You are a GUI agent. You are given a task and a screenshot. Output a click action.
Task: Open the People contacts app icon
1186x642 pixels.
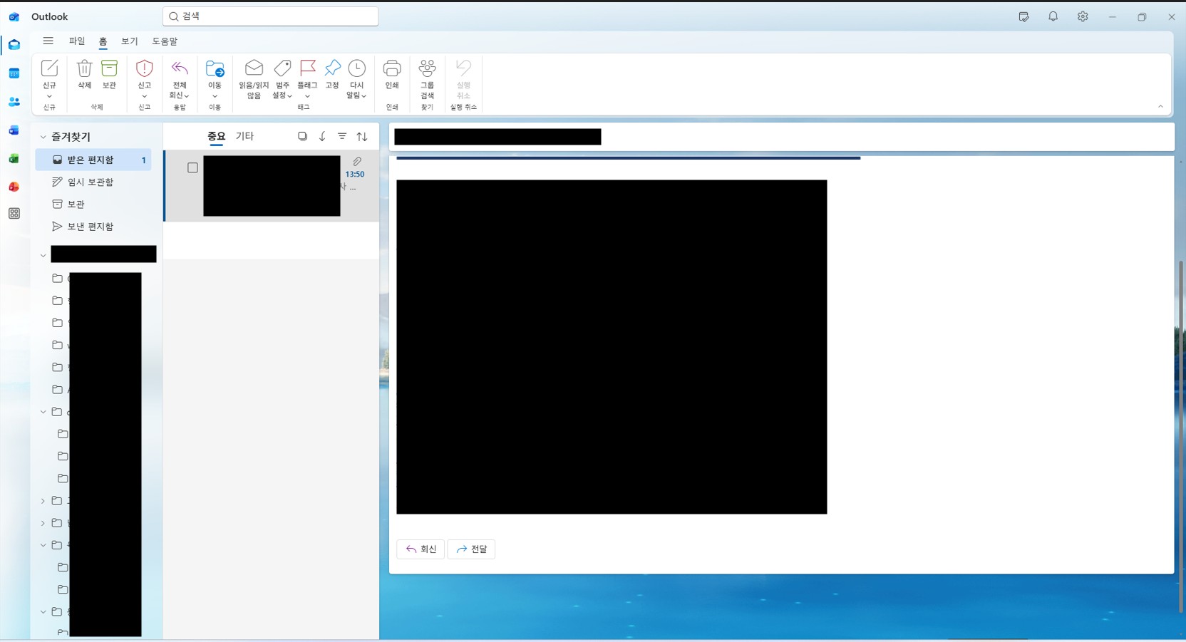click(x=14, y=102)
